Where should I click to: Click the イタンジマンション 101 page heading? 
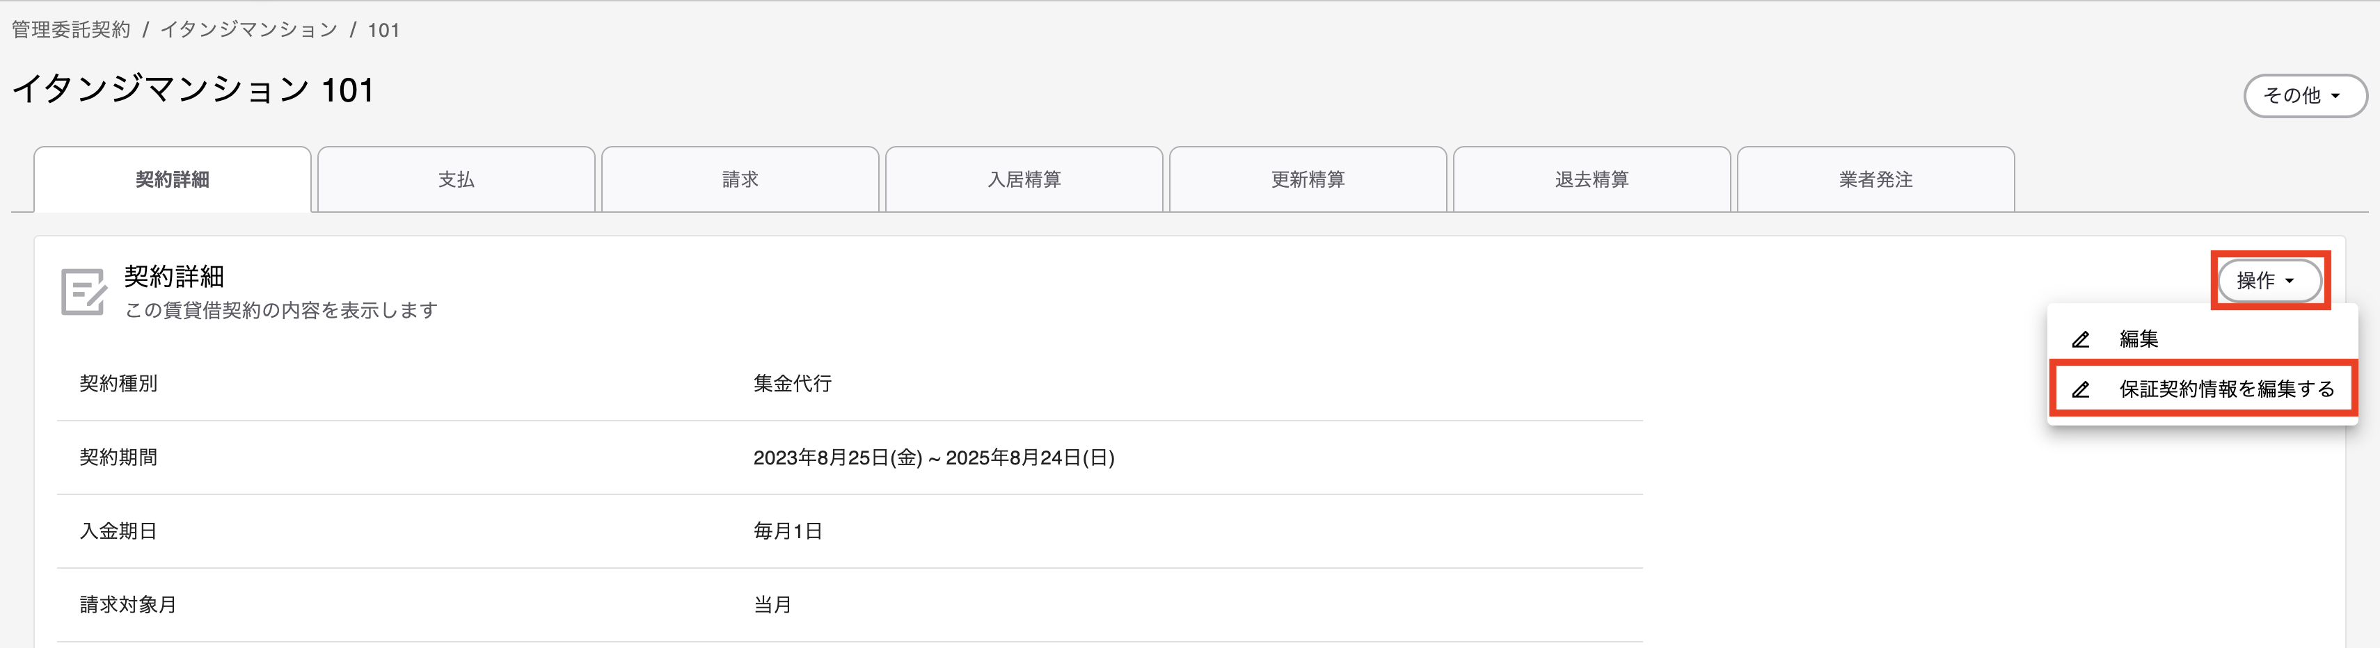click(193, 90)
